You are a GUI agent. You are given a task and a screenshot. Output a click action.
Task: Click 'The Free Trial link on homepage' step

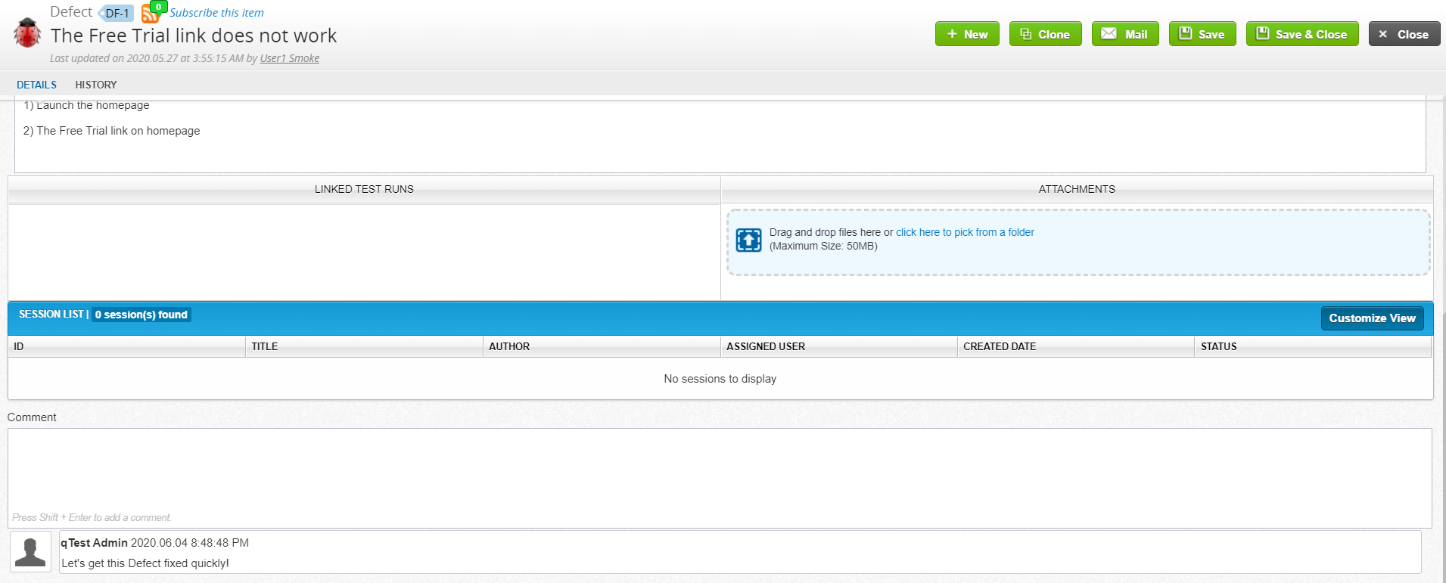coord(112,131)
